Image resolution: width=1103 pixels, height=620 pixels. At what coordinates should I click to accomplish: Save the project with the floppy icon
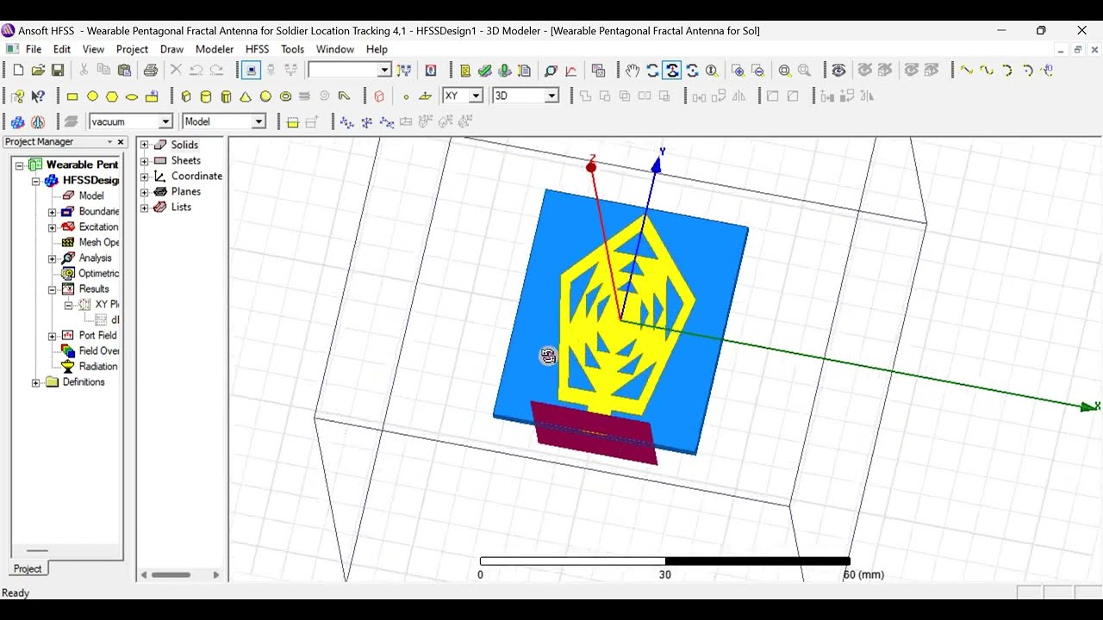[x=58, y=71]
